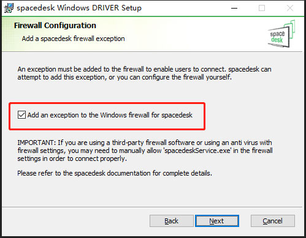Click the 'spacedeskService.exe' text in notice
This screenshot has height=238, width=306.
[197, 151]
